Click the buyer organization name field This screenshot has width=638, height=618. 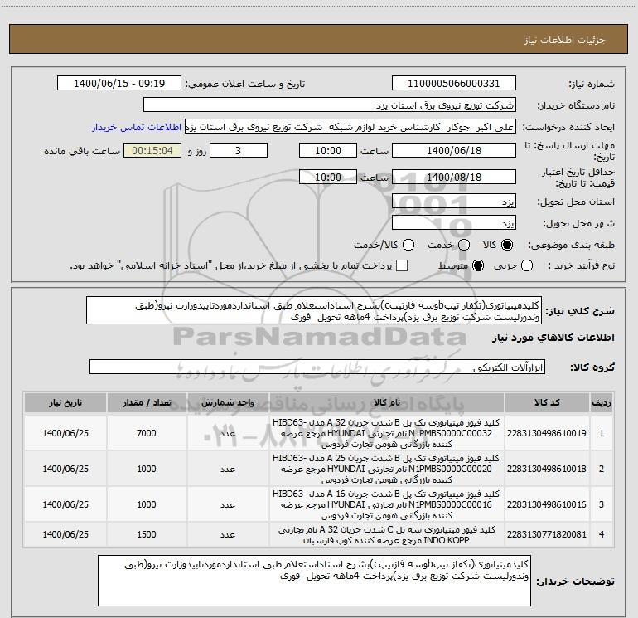click(330, 105)
